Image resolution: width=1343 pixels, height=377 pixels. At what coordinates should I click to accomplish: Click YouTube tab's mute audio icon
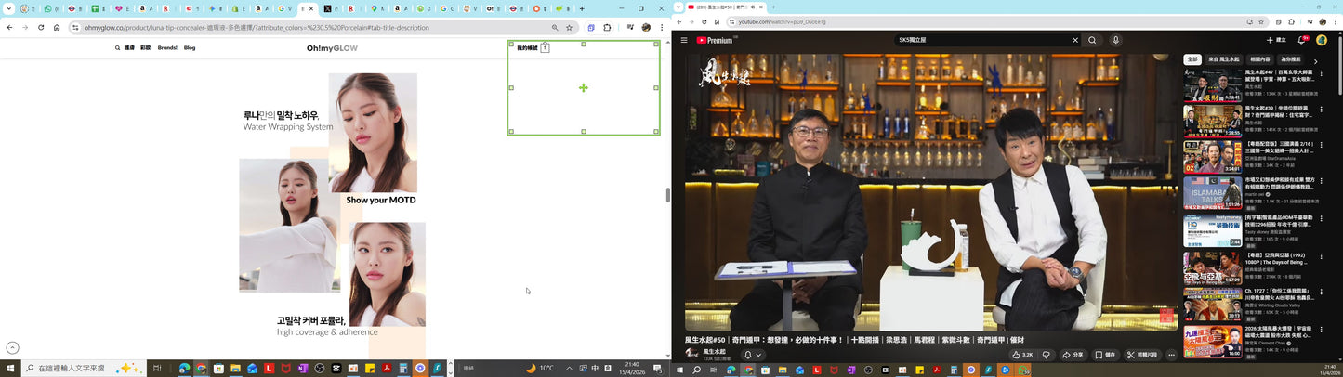(751, 7)
